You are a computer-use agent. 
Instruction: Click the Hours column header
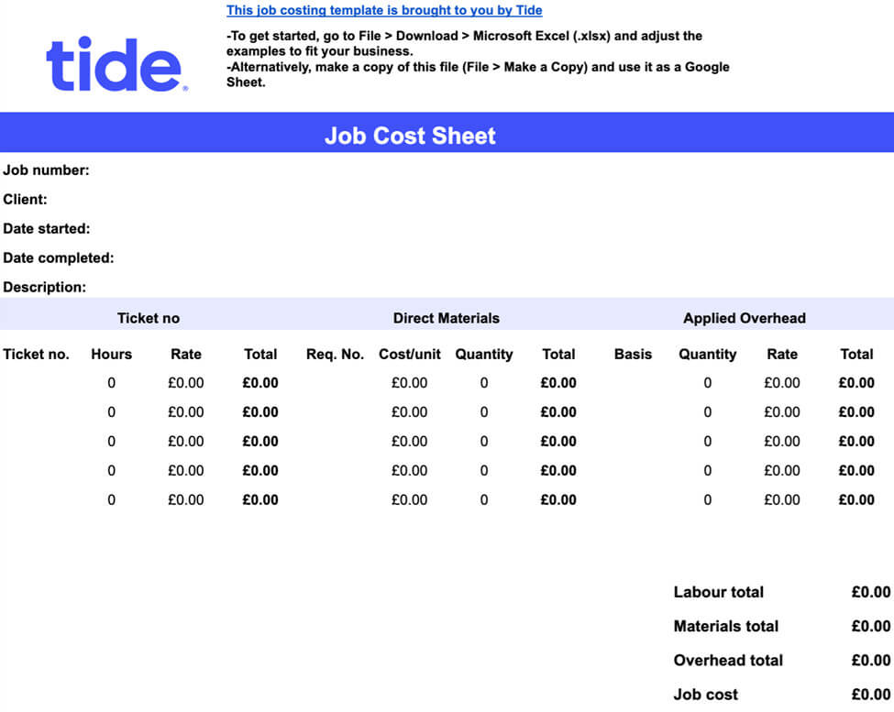[x=112, y=354]
